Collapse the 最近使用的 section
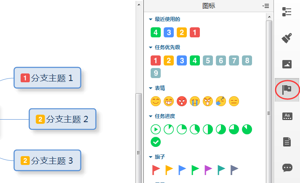Viewport: 300px width, 183px height. 150,19
